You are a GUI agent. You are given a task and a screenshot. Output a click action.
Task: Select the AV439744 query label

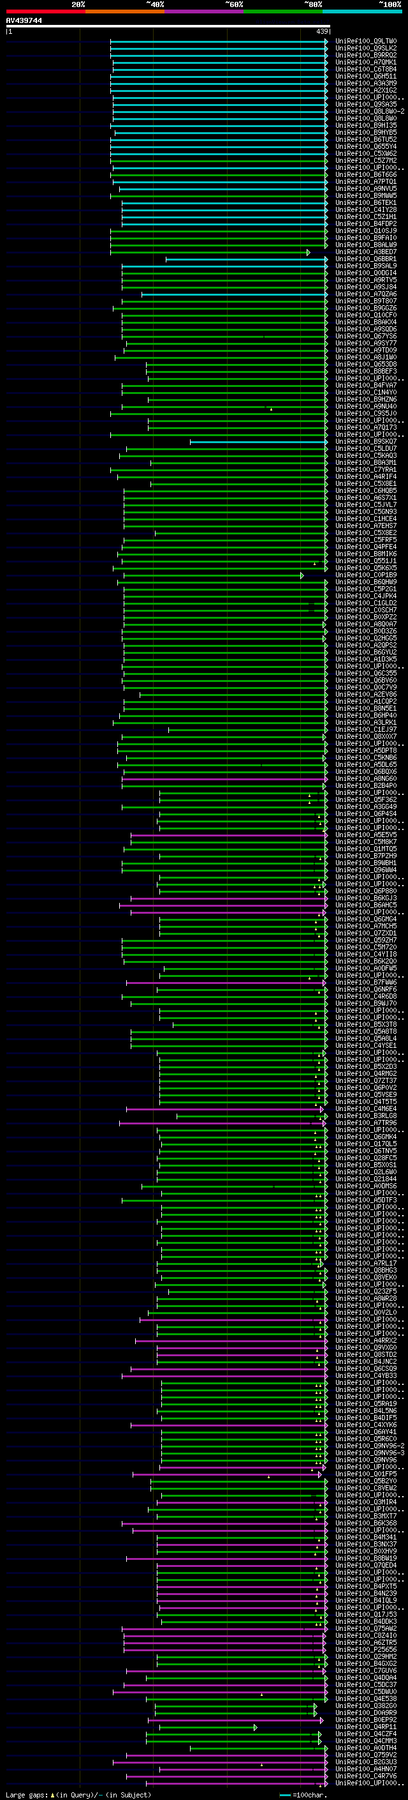tap(24, 21)
